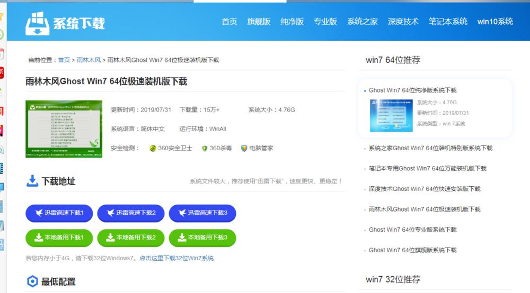Open the 首页 navigation item
Viewport: 530px width, 293px height.
point(229,22)
